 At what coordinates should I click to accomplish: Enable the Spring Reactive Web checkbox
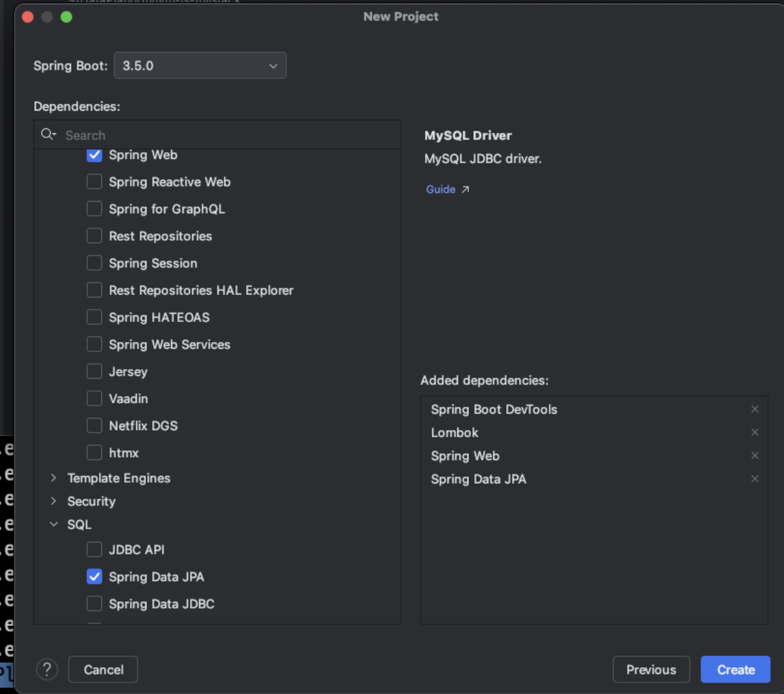pos(95,182)
